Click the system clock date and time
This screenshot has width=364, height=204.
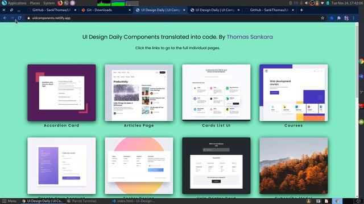(x=346, y=3)
